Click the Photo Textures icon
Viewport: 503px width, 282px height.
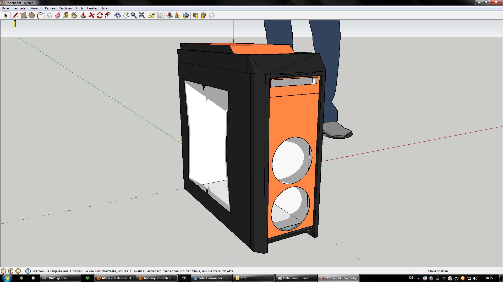pyautogui.click(x=177, y=16)
